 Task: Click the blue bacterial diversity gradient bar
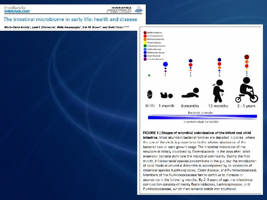click(x=202, y=117)
